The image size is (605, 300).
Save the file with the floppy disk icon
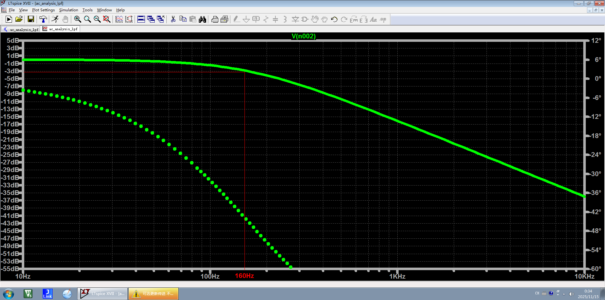pyautogui.click(x=31, y=19)
